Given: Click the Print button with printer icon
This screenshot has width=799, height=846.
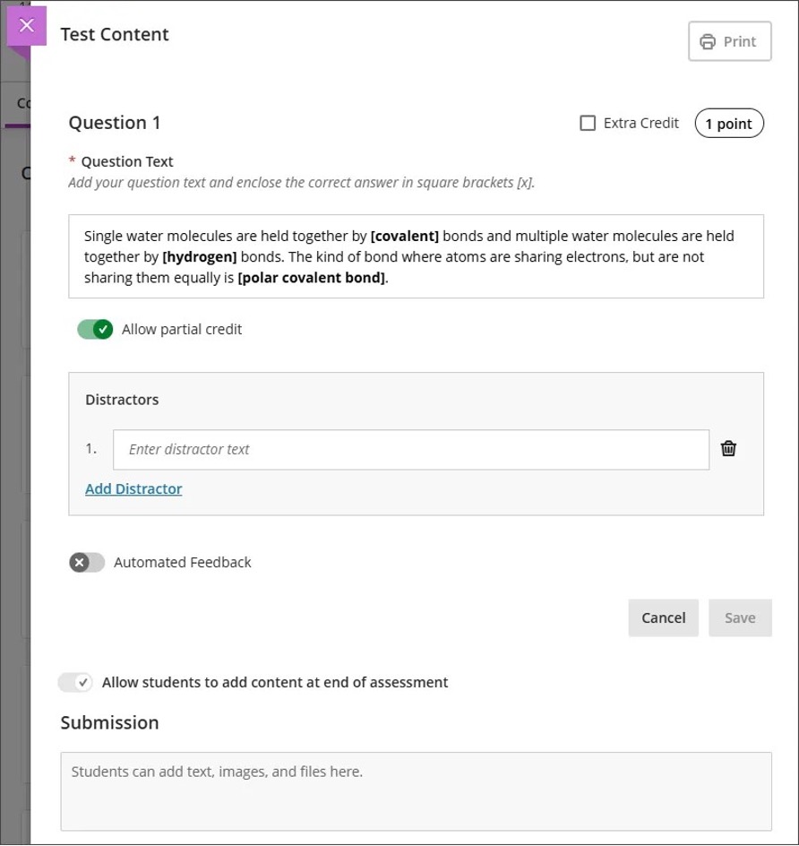Looking at the screenshot, I should [x=729, y=41].
